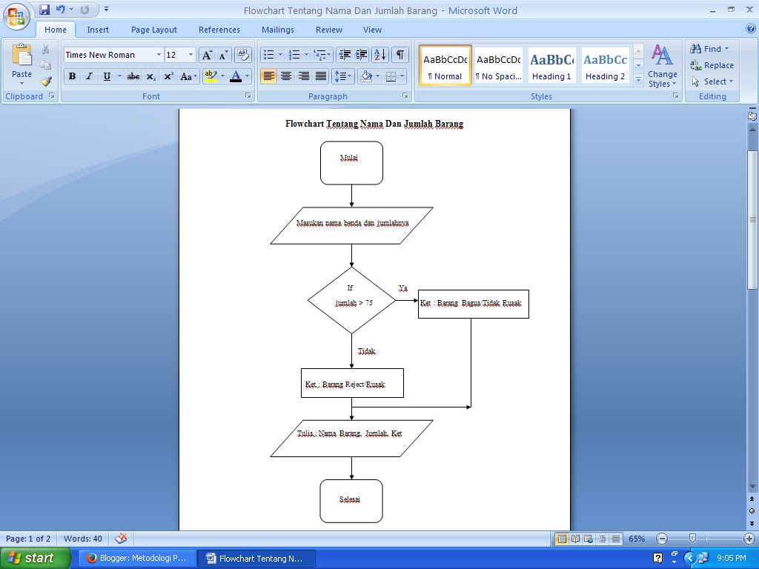This screenshot has width=759, height=569.
Task: Select the Underline icon
Action: click(106, 76)
